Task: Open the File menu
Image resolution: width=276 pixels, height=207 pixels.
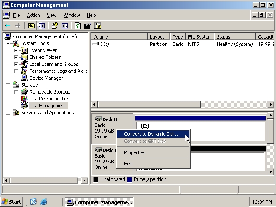Action: (16, 15)
